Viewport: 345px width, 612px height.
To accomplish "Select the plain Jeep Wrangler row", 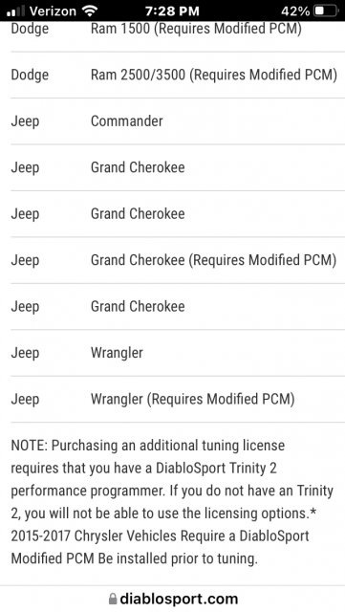I will pyautogui.click(x=178, y=353).
